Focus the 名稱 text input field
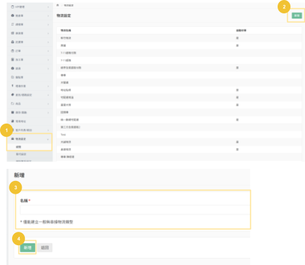This screenshot has height=265, width=305. [x=135, y=210]
